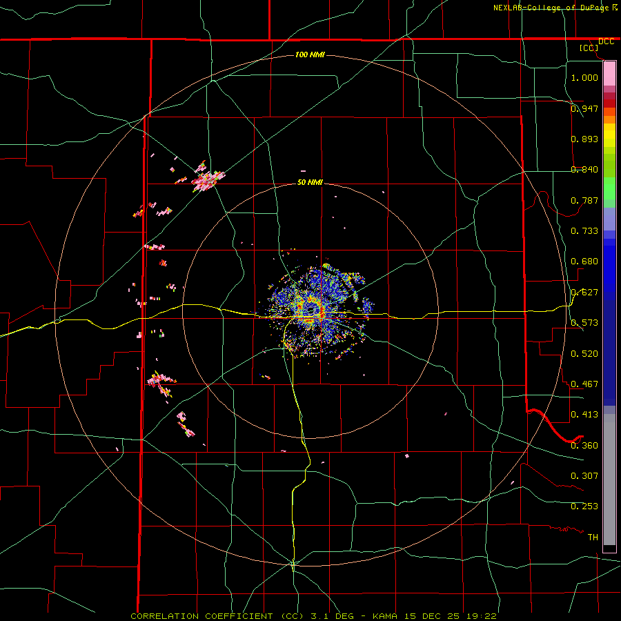The height and width of the screenshot is (621, 621).
Task: Click the [CC] legend unit label
Action: (x=589, y=48)
